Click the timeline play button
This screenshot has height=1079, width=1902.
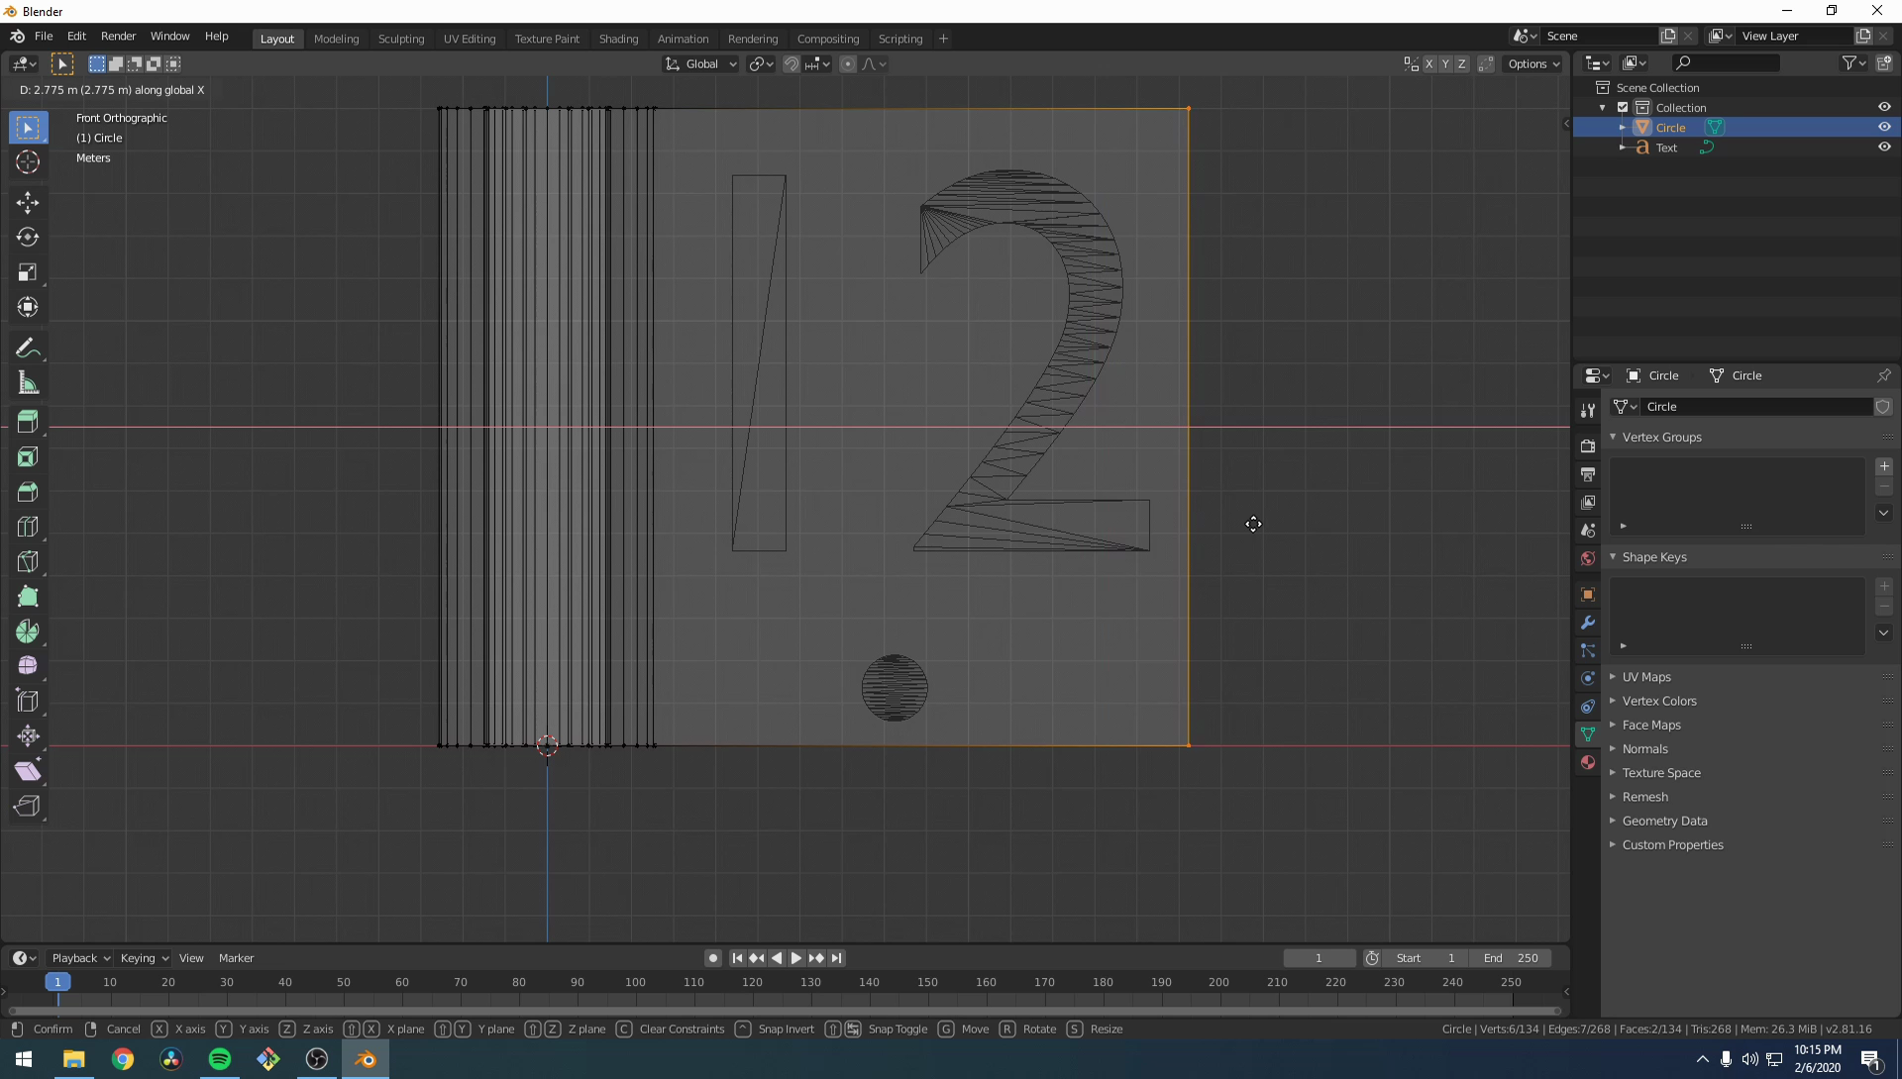tap(796, 958)
